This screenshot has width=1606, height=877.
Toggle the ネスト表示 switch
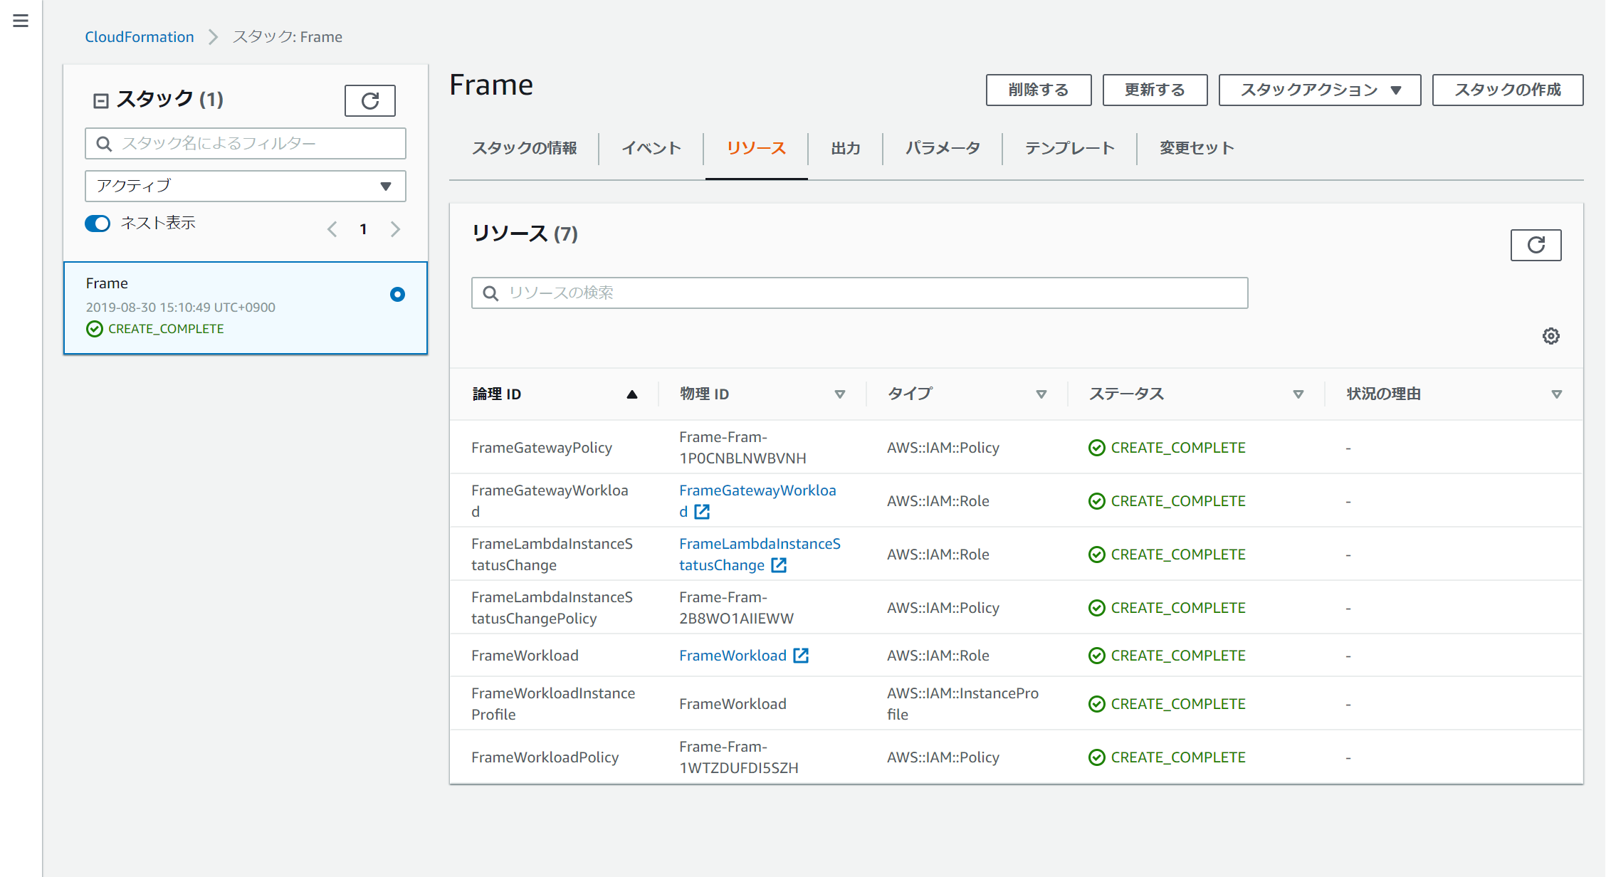(98, 224)
